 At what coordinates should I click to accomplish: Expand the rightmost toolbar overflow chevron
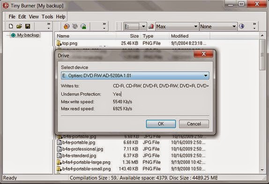click(x=254, y=26)
